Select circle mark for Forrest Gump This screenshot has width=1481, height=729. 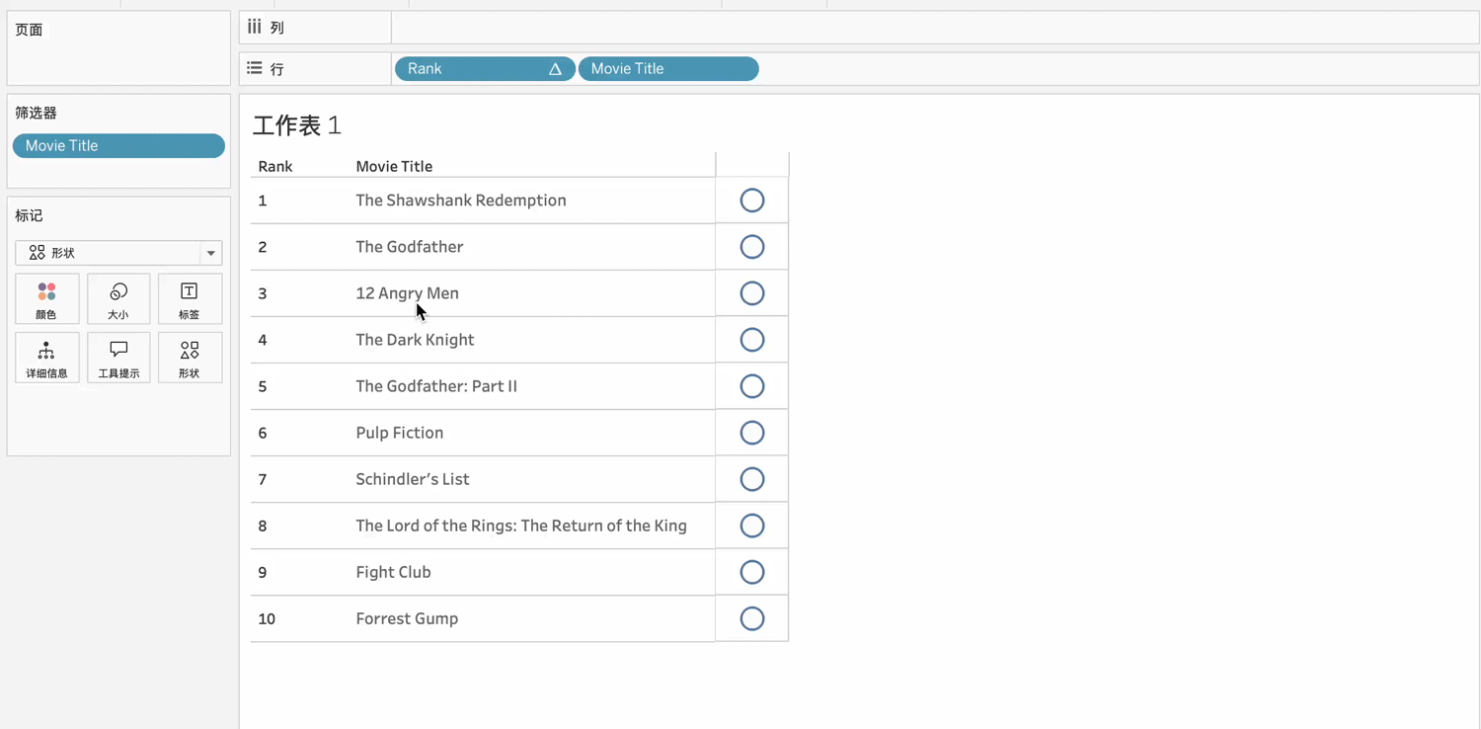point(752,618)
